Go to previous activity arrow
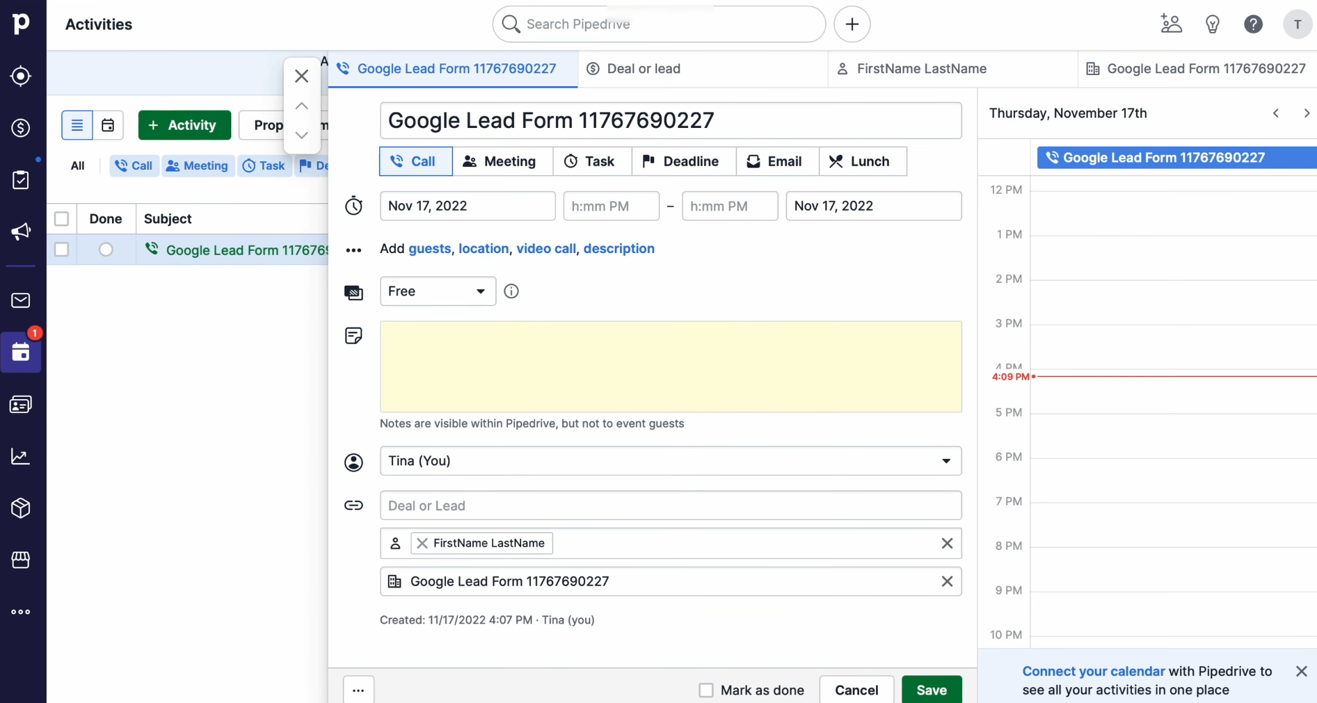 click(301, 106)
